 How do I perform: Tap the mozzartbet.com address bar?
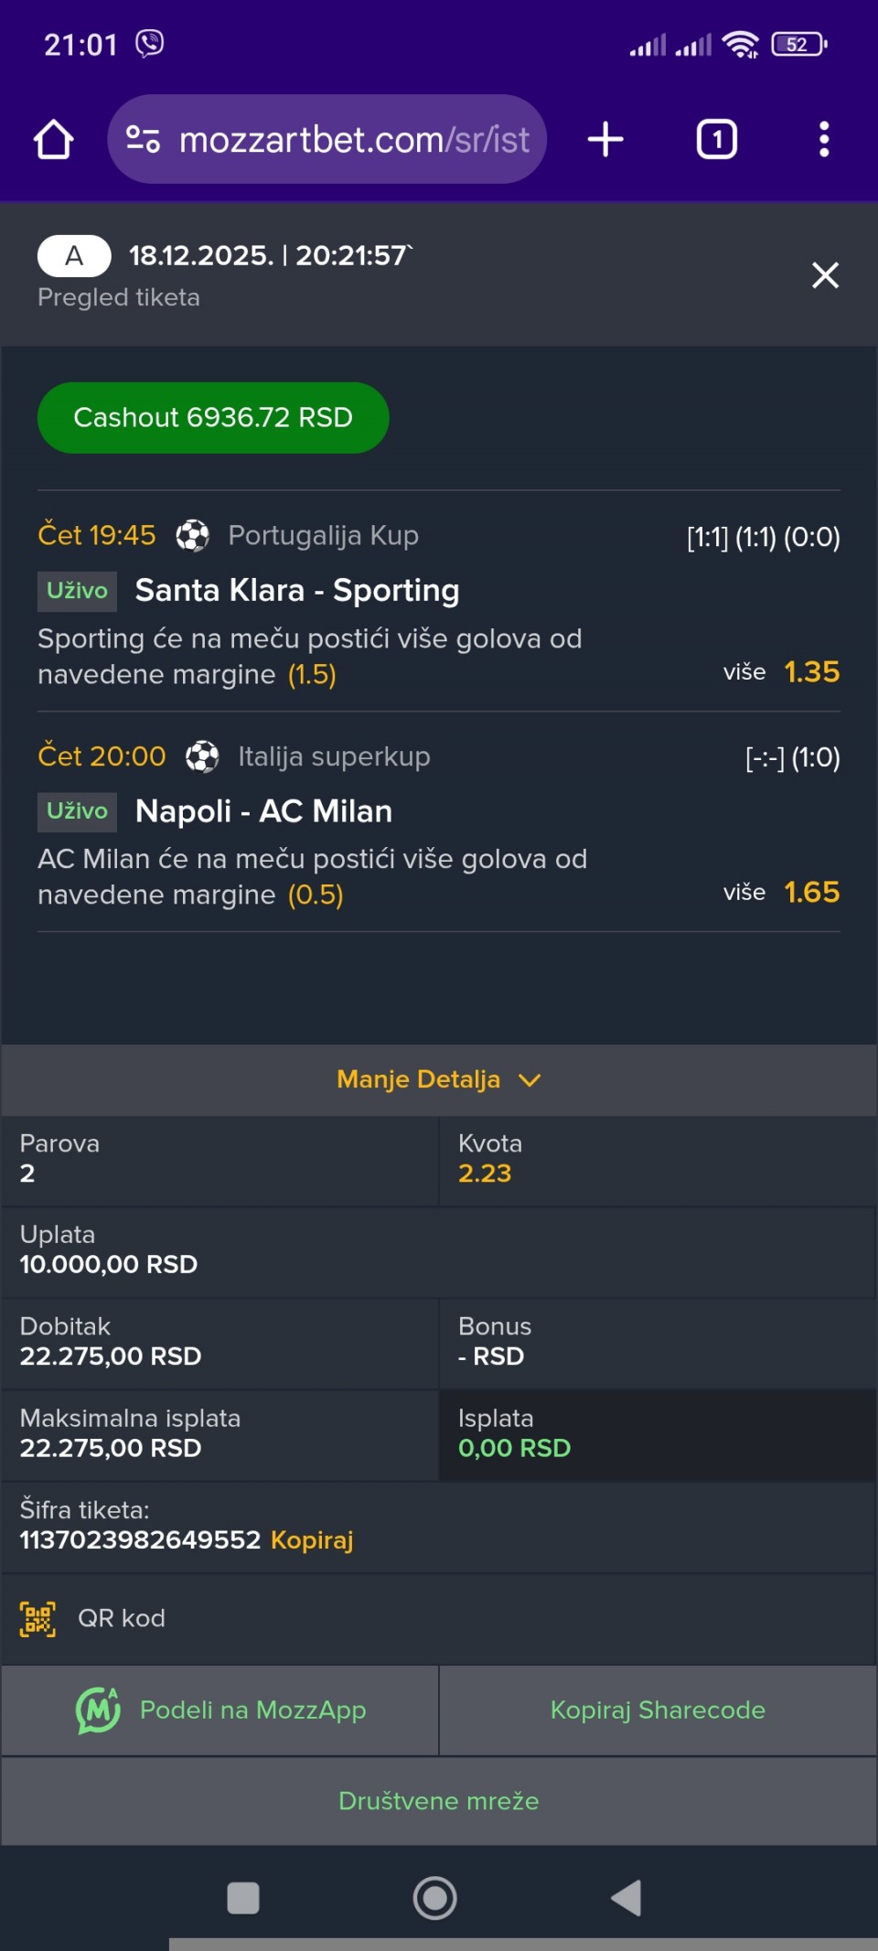(x=354, y=140)
